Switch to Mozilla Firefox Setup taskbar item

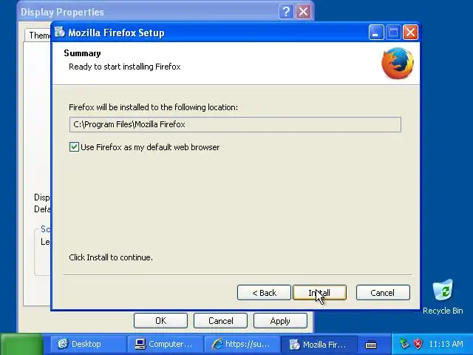319,344
